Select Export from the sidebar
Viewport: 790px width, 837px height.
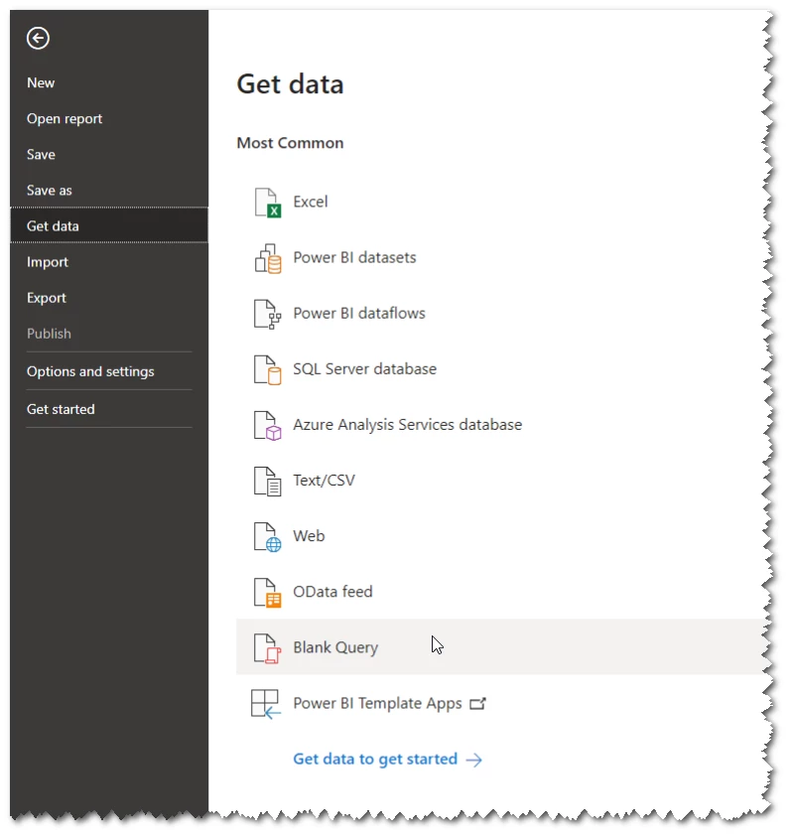45,297
